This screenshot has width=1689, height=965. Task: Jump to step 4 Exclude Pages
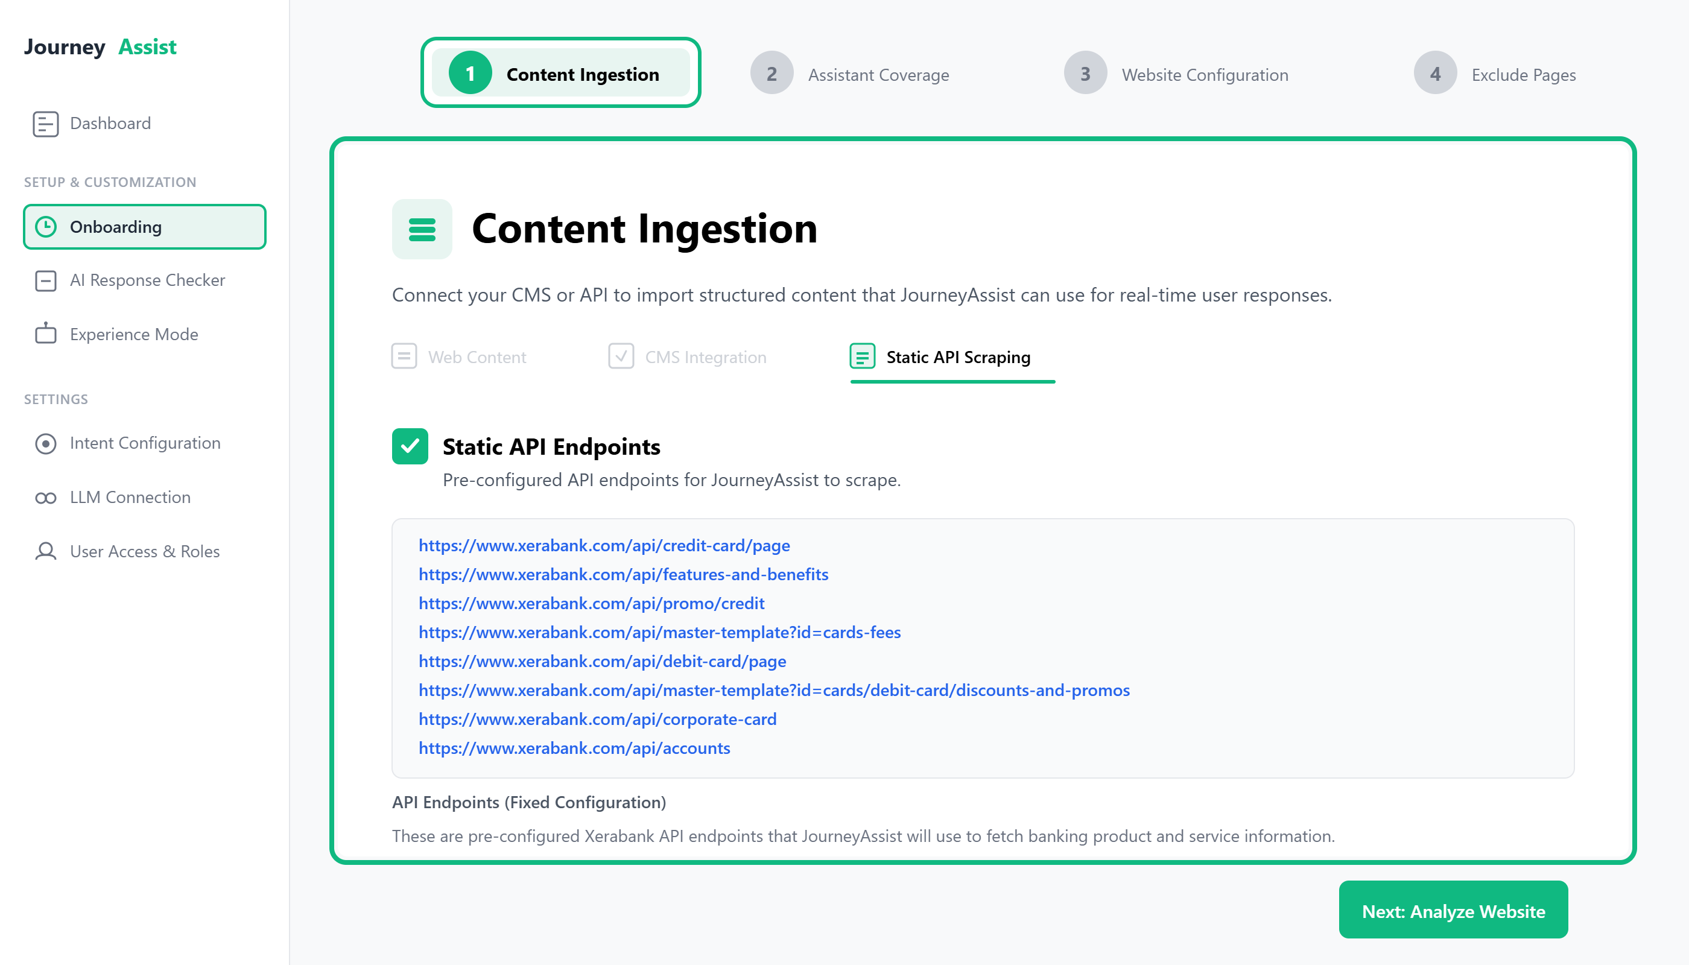(x=1495, y=74)
